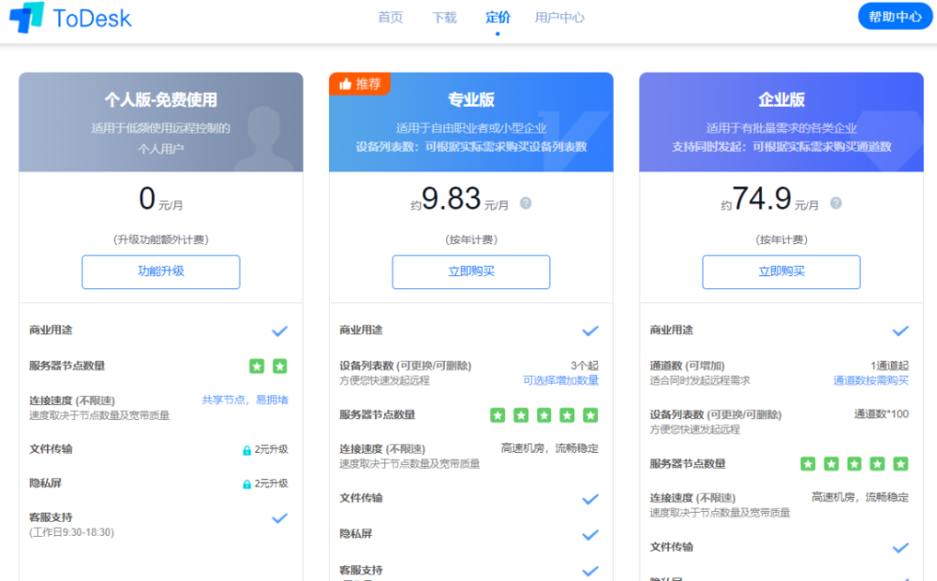This screenshot has width=937, height=581.
Task: Click the 文件传输 checkmark in professional plan
Action: 590,500
